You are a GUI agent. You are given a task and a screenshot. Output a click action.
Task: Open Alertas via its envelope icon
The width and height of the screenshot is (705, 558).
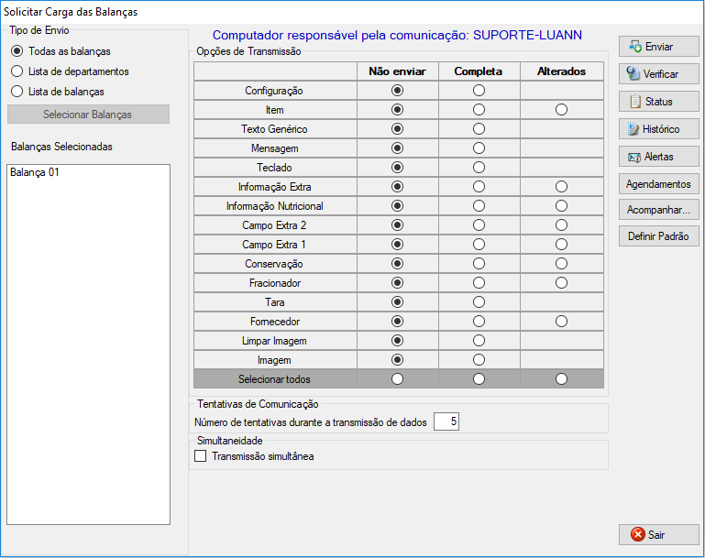634,158
